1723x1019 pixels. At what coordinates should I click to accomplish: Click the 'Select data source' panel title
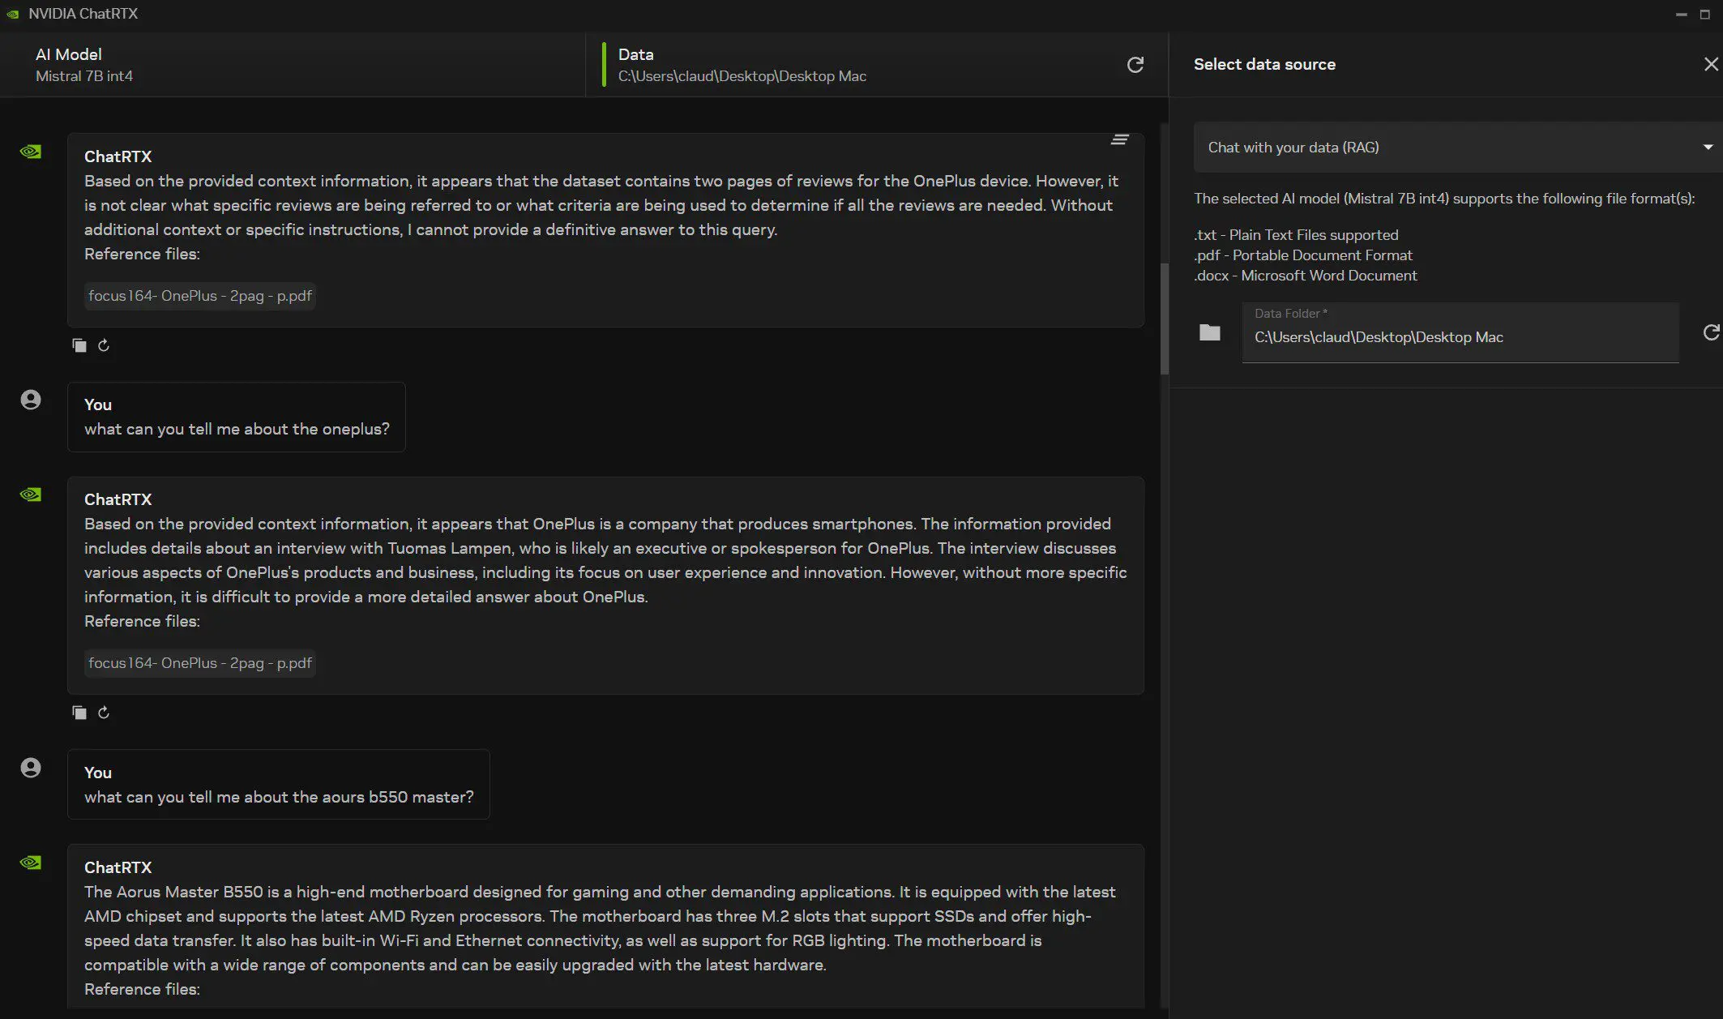click(1264, 64)
